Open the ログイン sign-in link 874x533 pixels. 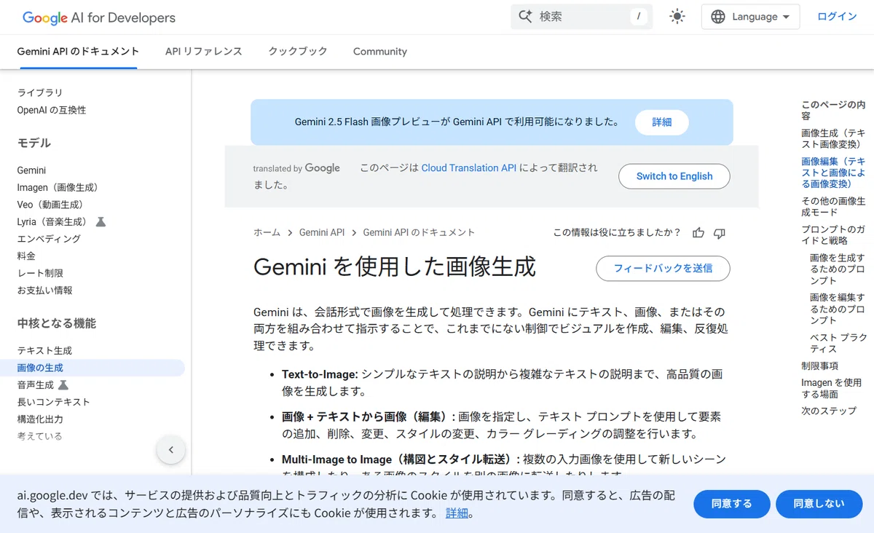point(837,17)
